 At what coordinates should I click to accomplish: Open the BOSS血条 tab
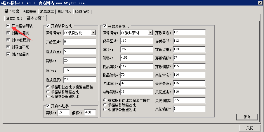pos(82,12)
